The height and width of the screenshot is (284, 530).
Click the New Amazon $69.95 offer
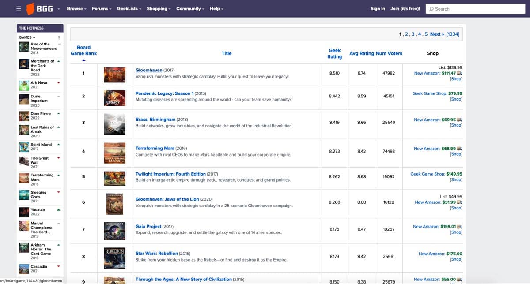[x=438, y=120]
